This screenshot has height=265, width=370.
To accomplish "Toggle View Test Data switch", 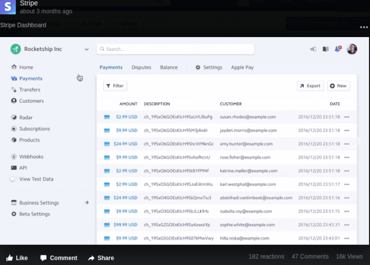I will pos(14,179).
